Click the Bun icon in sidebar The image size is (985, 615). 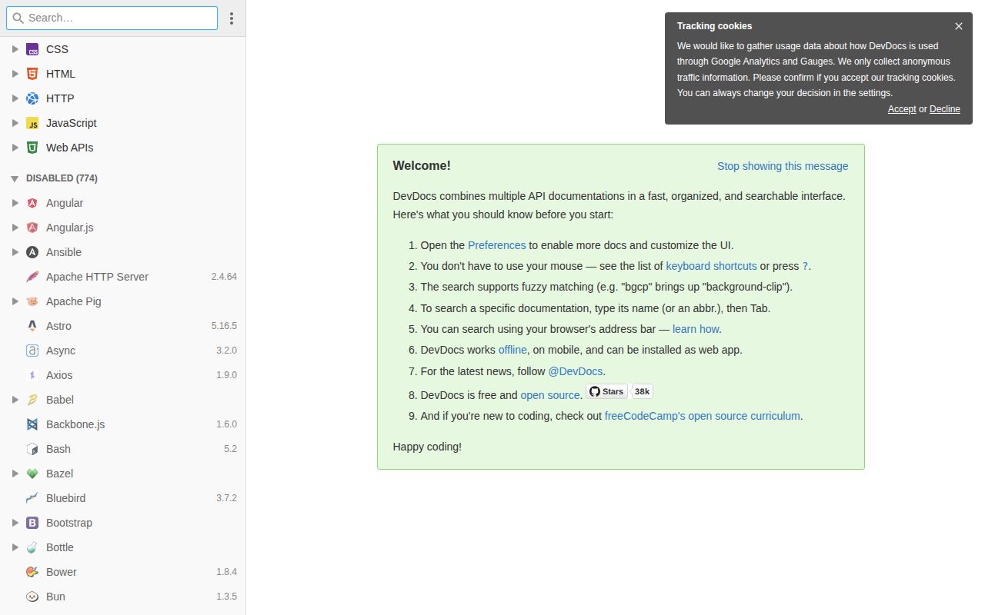tap(32, 596)
